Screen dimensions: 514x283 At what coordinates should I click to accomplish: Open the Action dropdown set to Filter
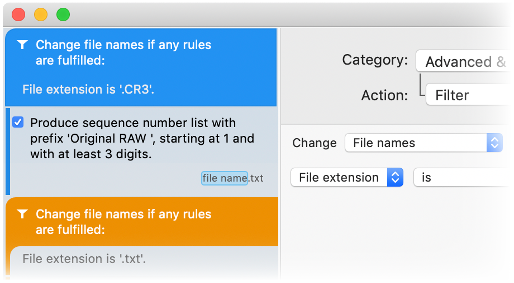(469, 95)
